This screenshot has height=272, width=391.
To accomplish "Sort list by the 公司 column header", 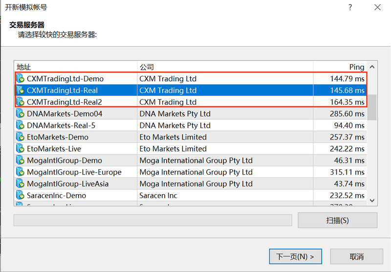I will 225,67.
